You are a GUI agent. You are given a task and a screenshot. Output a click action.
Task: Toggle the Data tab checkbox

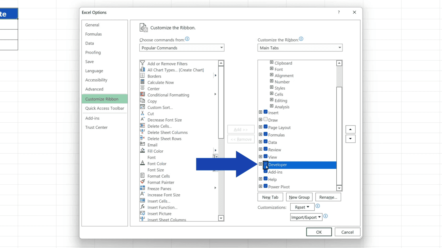(x=266, y=142)
